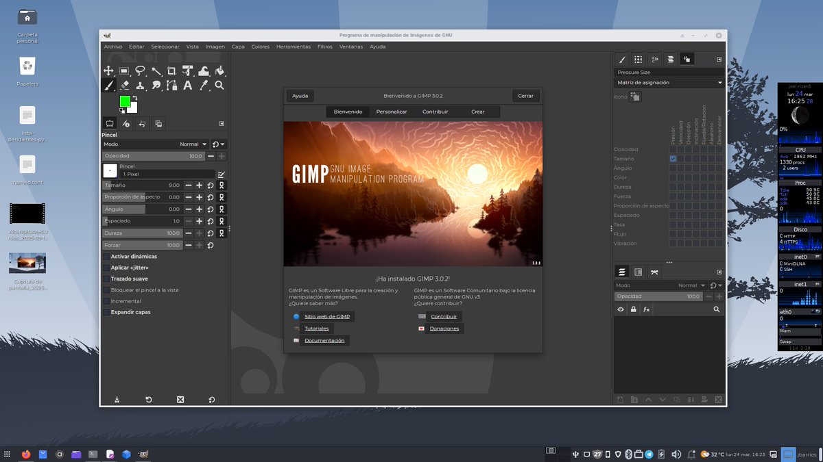The image size is (823, 462).
Task: Switch to Personalizar tab in welcome dialog
Action: click(x=392, y=112)
